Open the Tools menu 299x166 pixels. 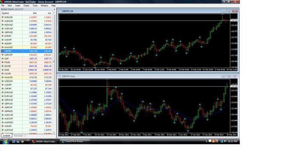point(35,6)
